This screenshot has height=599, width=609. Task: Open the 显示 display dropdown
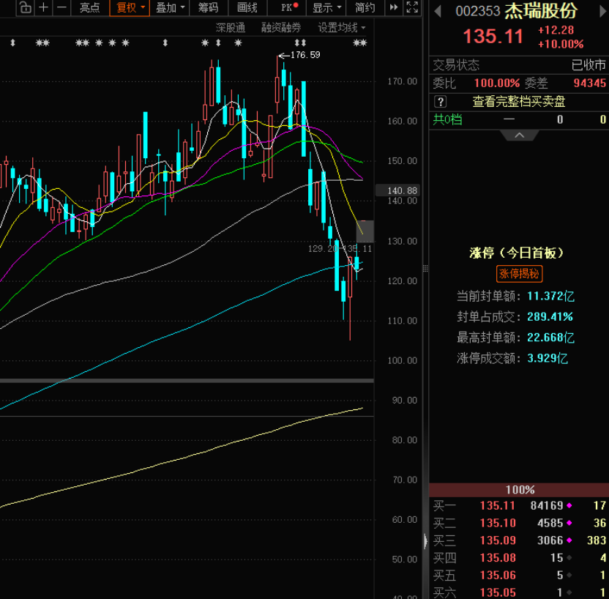tap(326, 7)
